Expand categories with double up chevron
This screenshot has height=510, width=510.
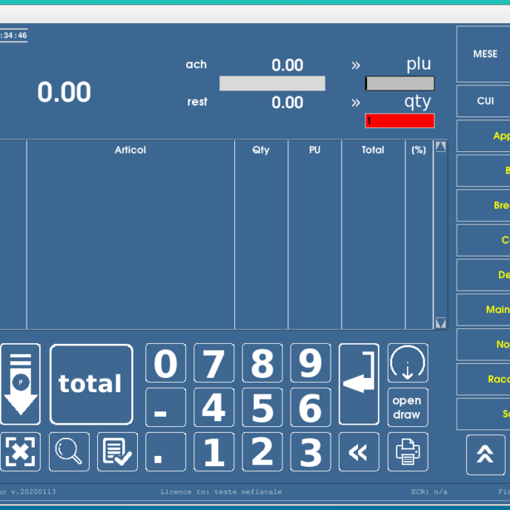click(485, 454)
